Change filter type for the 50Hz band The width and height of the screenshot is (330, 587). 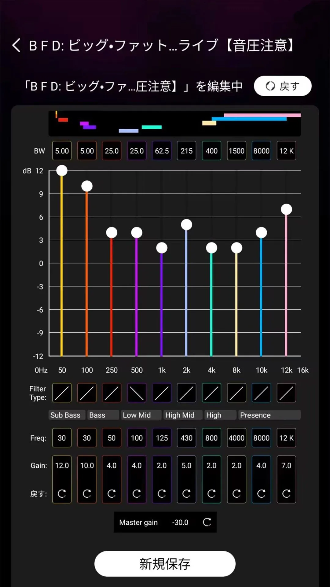pyautogui.click(x=62, y=393)
